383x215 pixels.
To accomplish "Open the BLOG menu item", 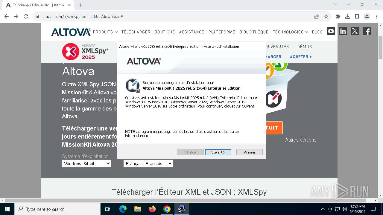I will [x=317, y=32].
